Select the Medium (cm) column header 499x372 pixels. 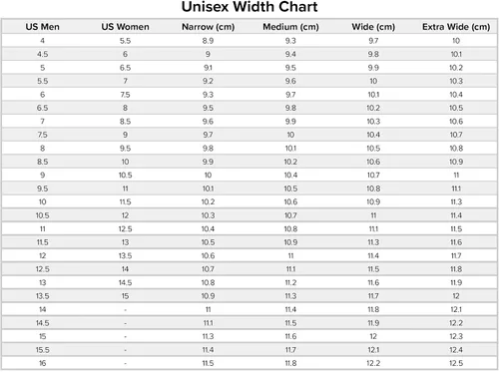(x=290, y=27)
